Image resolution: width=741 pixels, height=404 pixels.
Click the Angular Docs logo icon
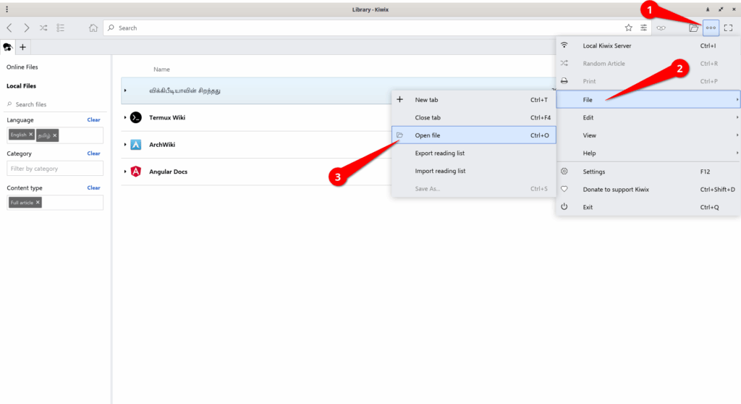point(135,172)
